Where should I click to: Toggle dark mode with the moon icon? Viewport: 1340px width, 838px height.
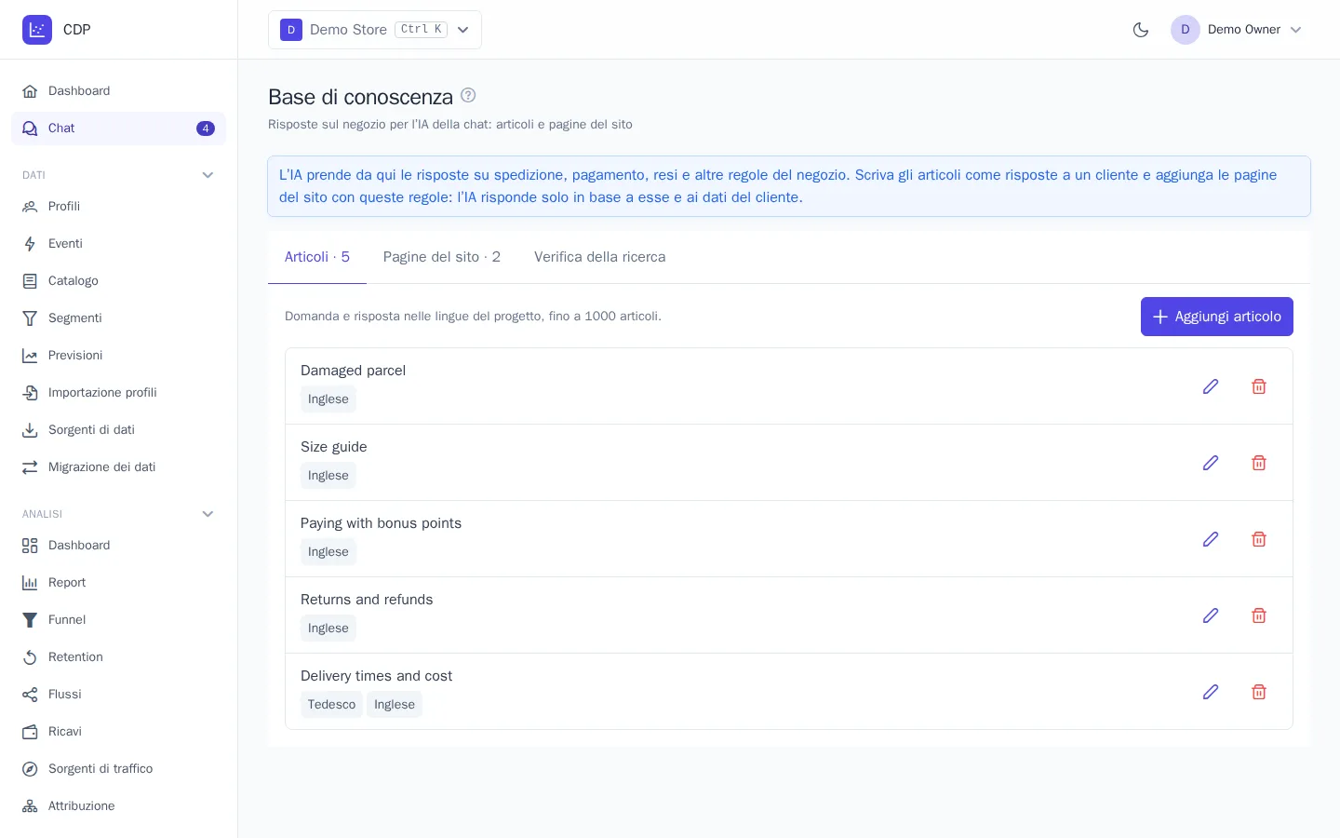1141,30
